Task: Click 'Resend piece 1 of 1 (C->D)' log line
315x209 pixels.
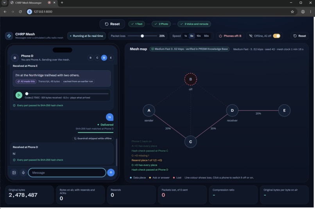Action: pyautogui.click(x=147, y=160)
